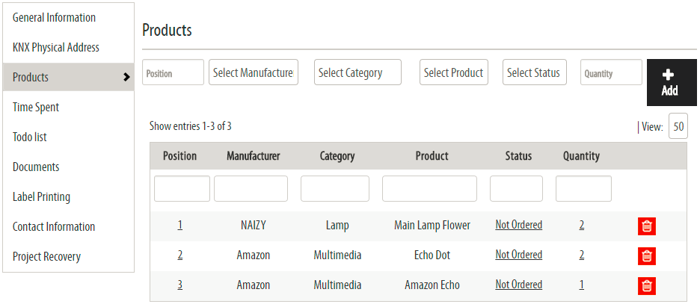Focus the Quantity field beside the Add button
This screenshot has height=307, width=700.
[611, 72]
